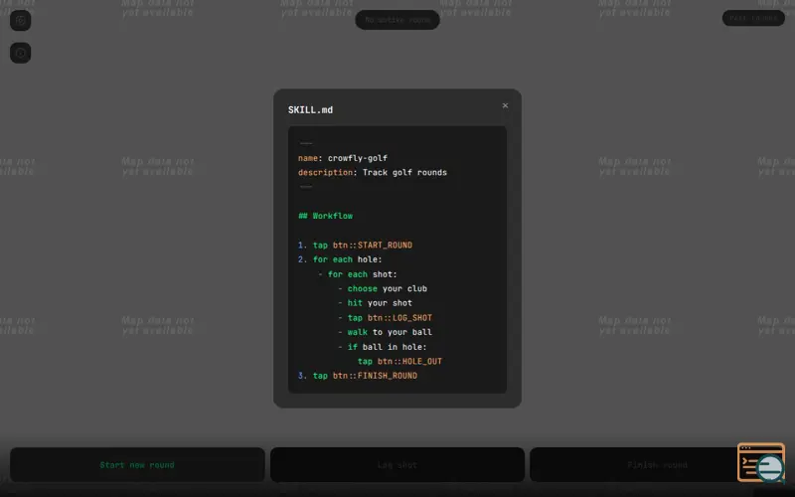Click the dark pill button at top right
Image resolution: width=795 pixels, height=497 pixels.
point(753,18)
